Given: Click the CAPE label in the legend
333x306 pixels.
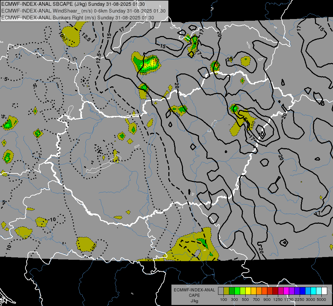Looking at the screenshot, I should pyautogui.click(x=194, y=295).
